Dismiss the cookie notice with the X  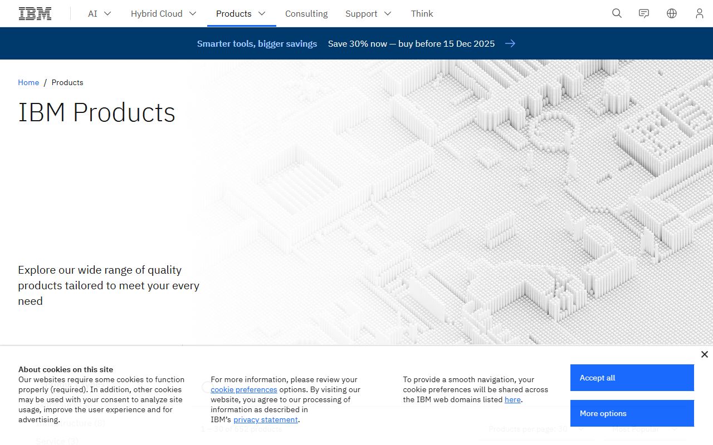pyautogui.click(x=704, y=354)
